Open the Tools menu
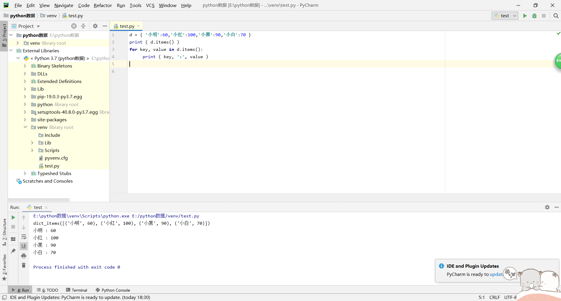Viewport: 561px width, 301px height. pyautogui.click(x=135, y=5)
